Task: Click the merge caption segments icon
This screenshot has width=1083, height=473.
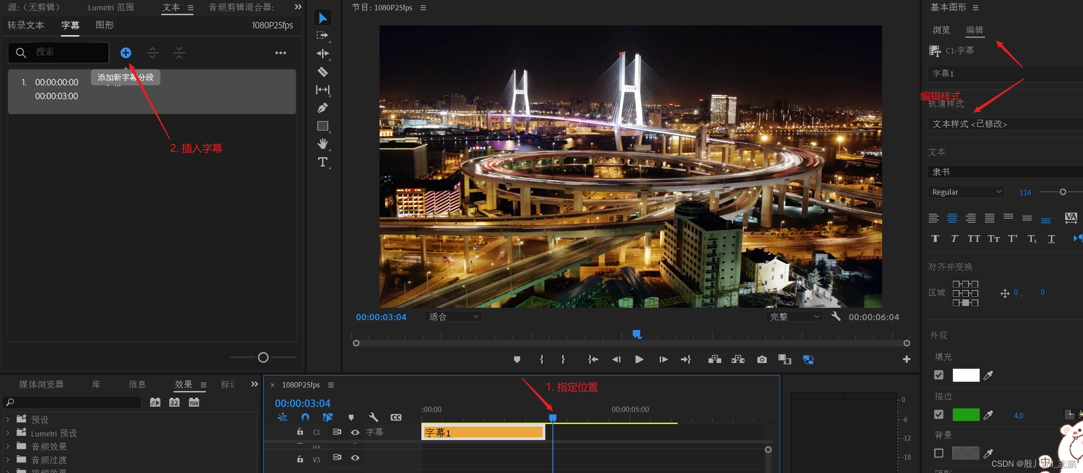Action: pos(179,53)
